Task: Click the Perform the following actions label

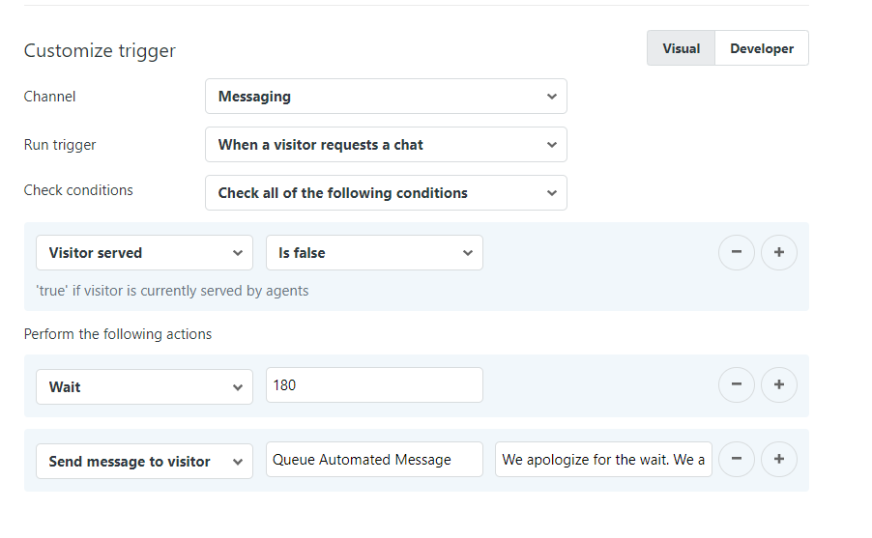Action: [x=118, y=334]
